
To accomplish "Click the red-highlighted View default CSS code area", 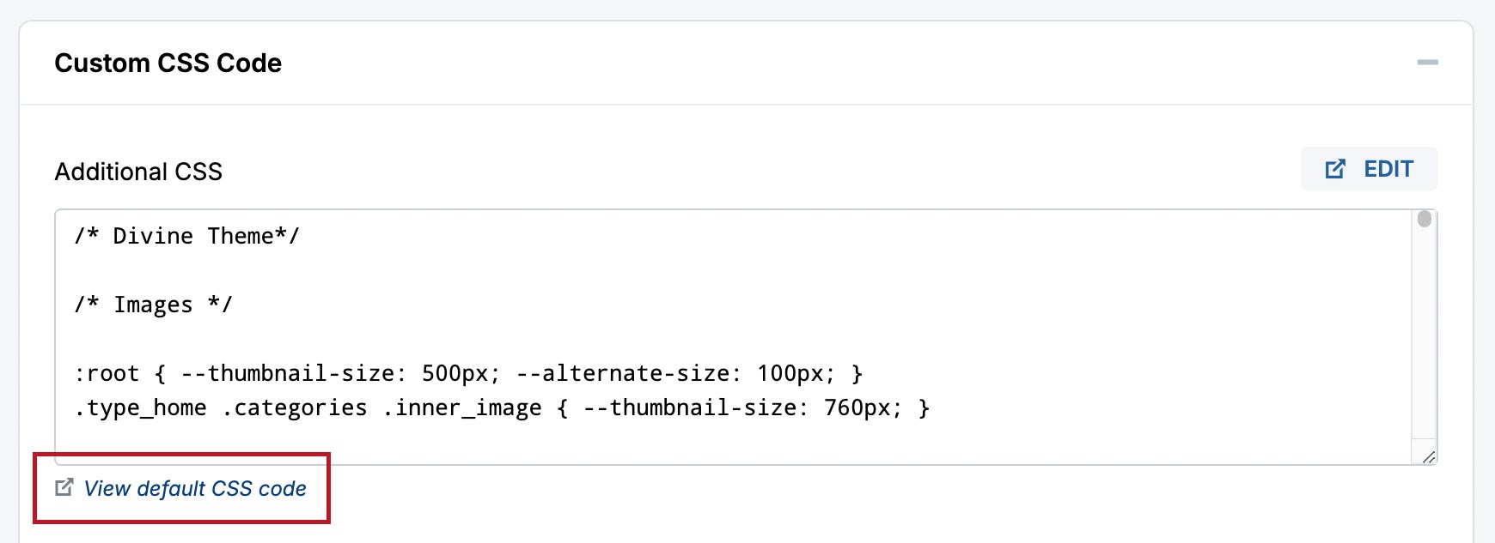I will pos(180,489).
